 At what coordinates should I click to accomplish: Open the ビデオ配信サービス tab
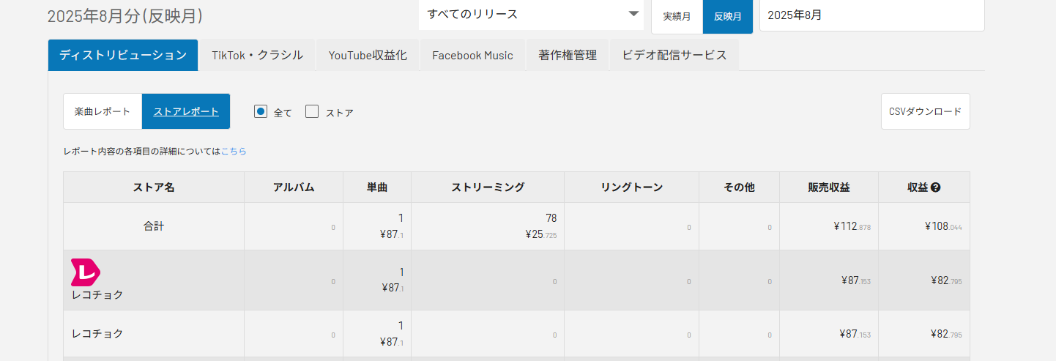coord(674,55)
